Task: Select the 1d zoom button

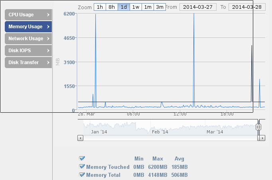Action: point(124,7)
